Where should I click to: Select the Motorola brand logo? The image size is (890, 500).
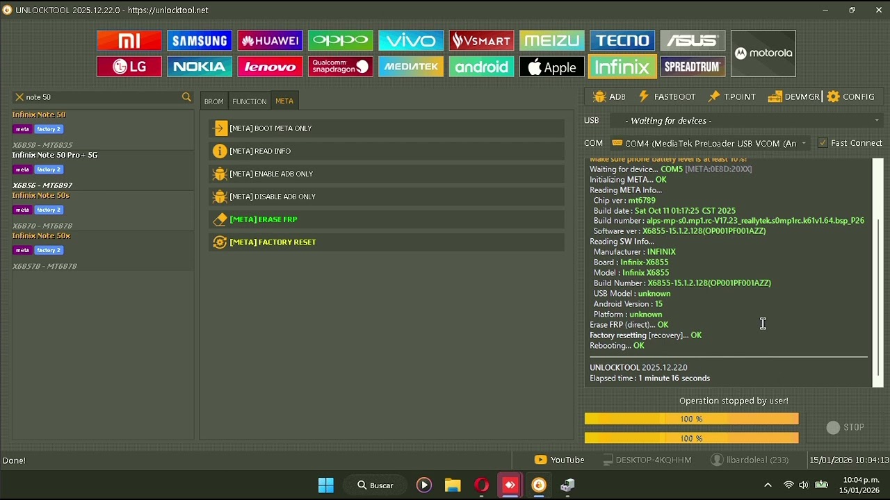click(x=763, y=53)
